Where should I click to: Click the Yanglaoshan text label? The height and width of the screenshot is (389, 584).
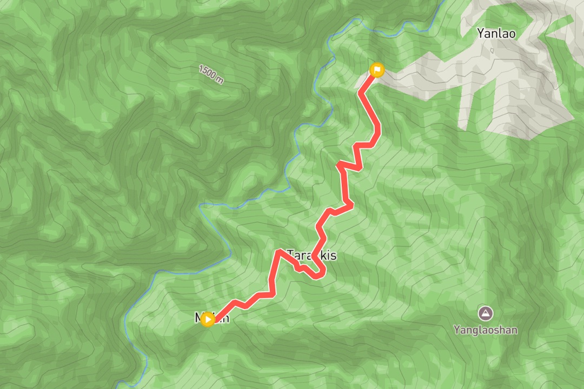485,330
